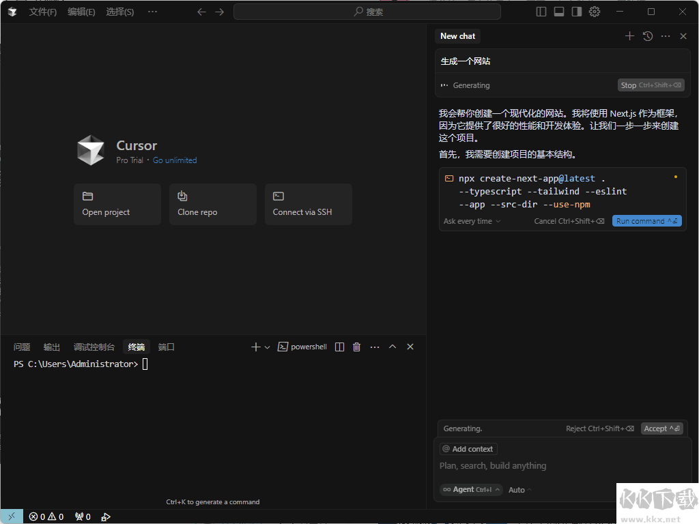This screenshot has height=524, width=699.
Task: Maximize the panel with up chevron
Action: pyautogui.click(x=393, y=347)
